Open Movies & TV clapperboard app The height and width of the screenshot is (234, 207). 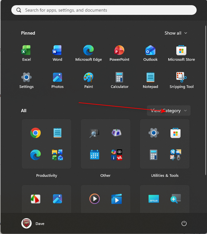point(117,199)
